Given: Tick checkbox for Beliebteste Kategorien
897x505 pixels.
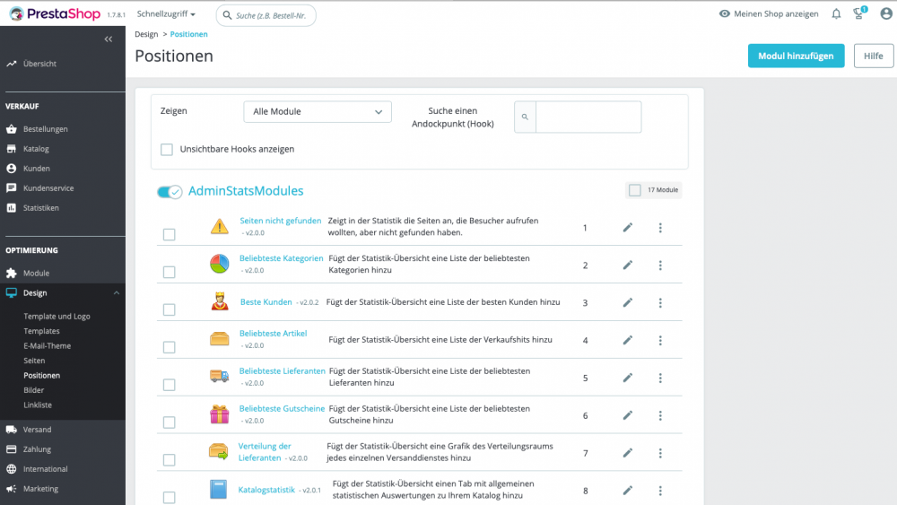Looking at the screenshot, I should pos(170,272).
